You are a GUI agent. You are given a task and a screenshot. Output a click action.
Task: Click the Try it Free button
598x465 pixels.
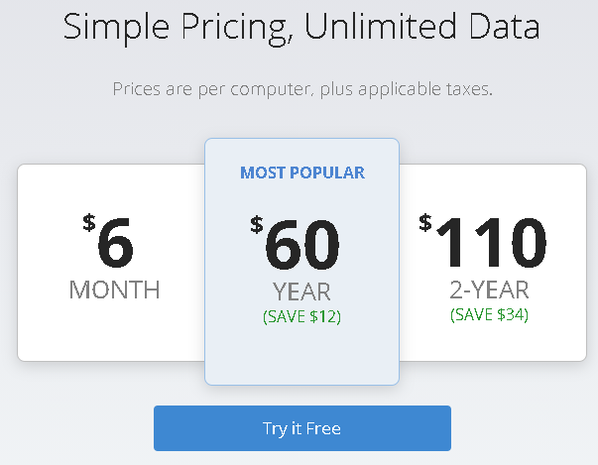click(301, 428)
